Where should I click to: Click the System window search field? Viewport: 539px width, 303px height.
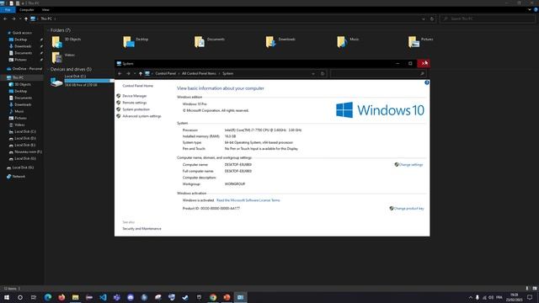[378, 73]
